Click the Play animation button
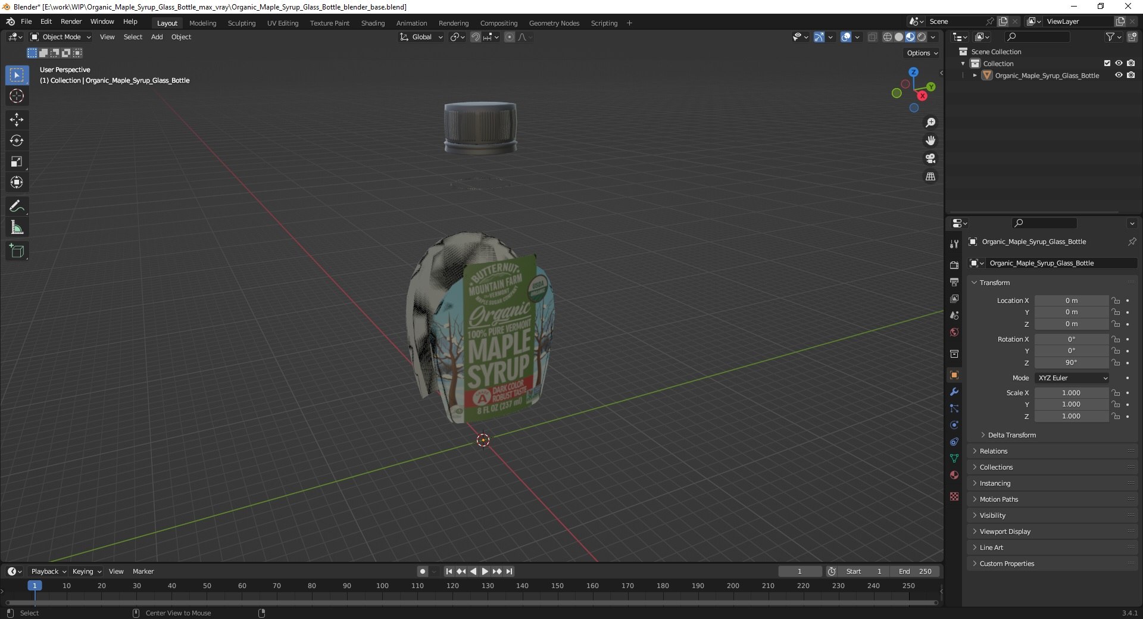This screenshot has height=619, width=1143. (x=485, y=571)
